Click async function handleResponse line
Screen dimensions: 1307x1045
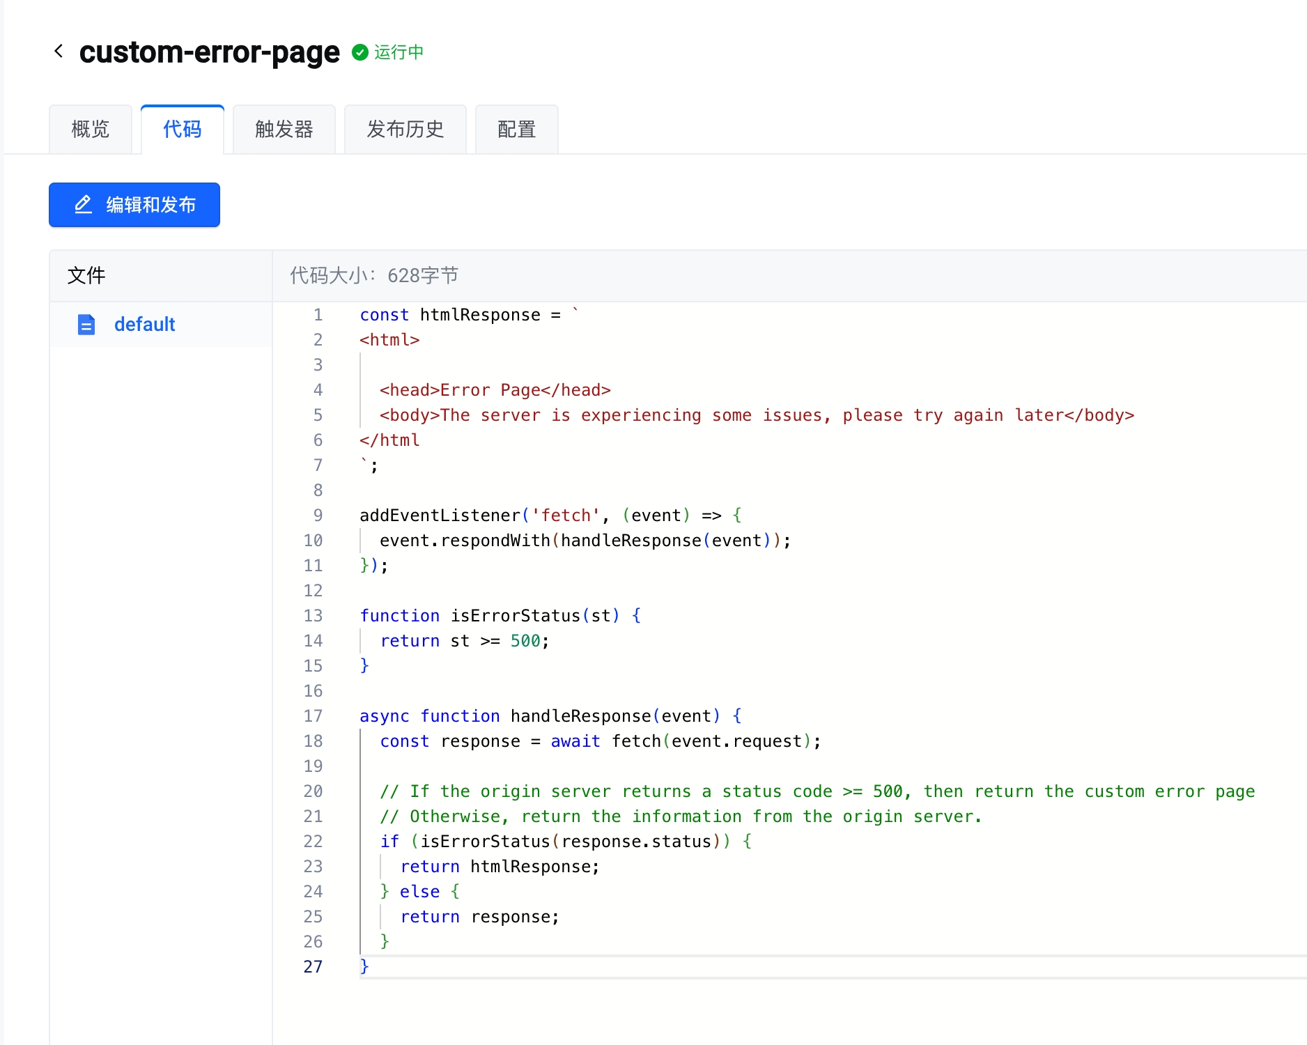pyautogui.click(x=550, y=716)
